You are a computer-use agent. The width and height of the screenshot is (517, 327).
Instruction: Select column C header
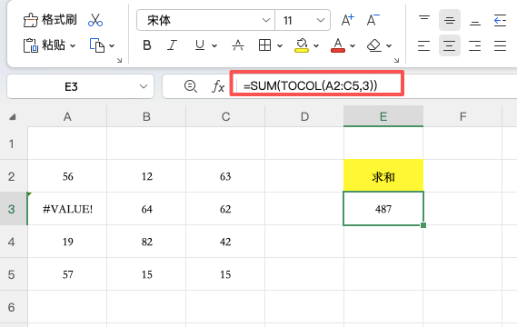225,116
